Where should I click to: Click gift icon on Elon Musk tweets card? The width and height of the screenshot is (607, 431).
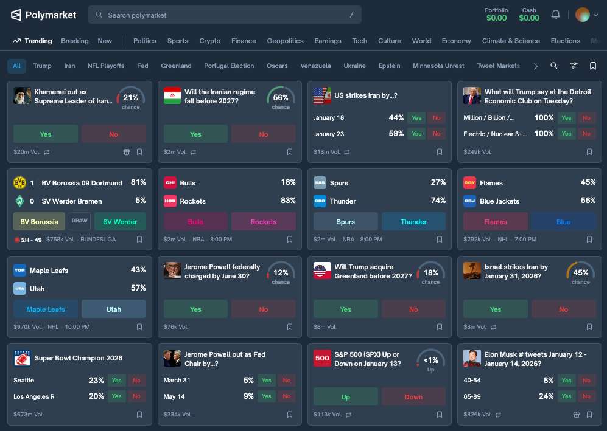pos(577,415)
